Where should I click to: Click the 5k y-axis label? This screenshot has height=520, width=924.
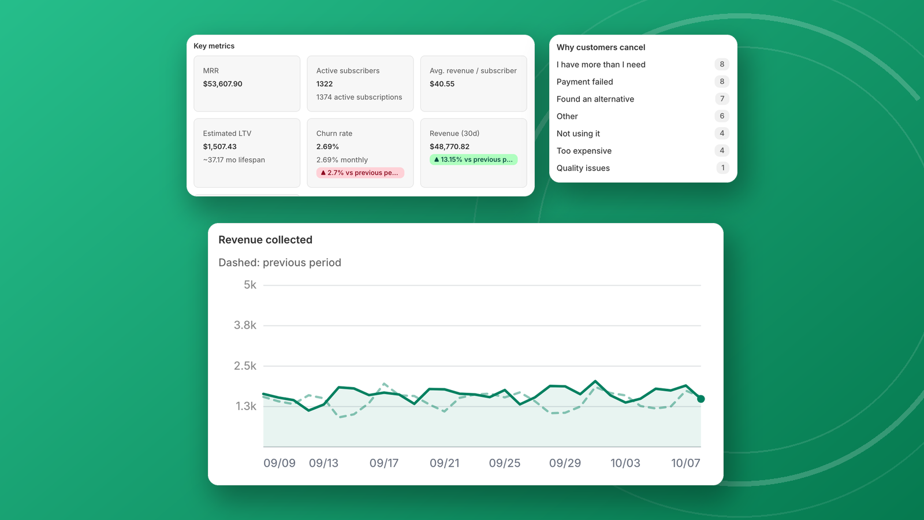(x=250, y=285)
